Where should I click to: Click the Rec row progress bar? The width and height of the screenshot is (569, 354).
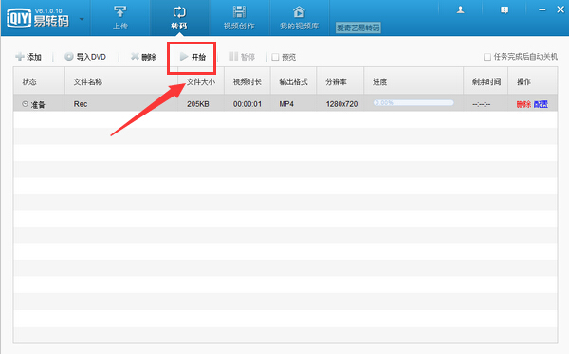[x=413, y=103]
